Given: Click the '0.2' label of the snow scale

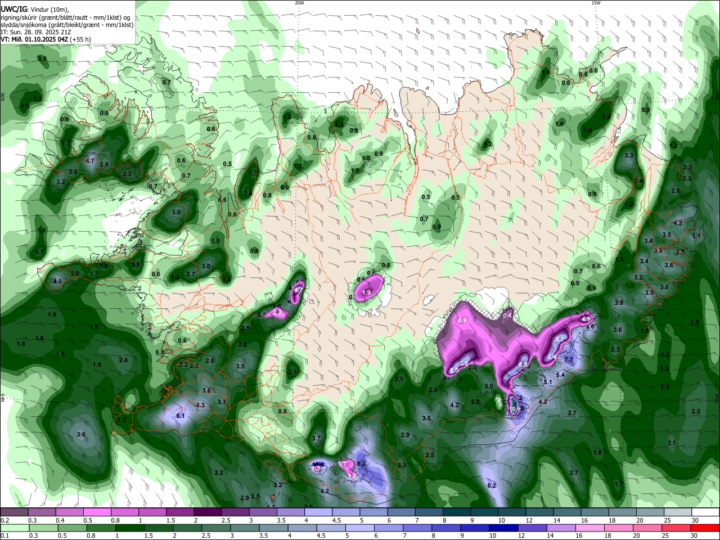Looking at the screenshot, I should [x=4, y=520].
